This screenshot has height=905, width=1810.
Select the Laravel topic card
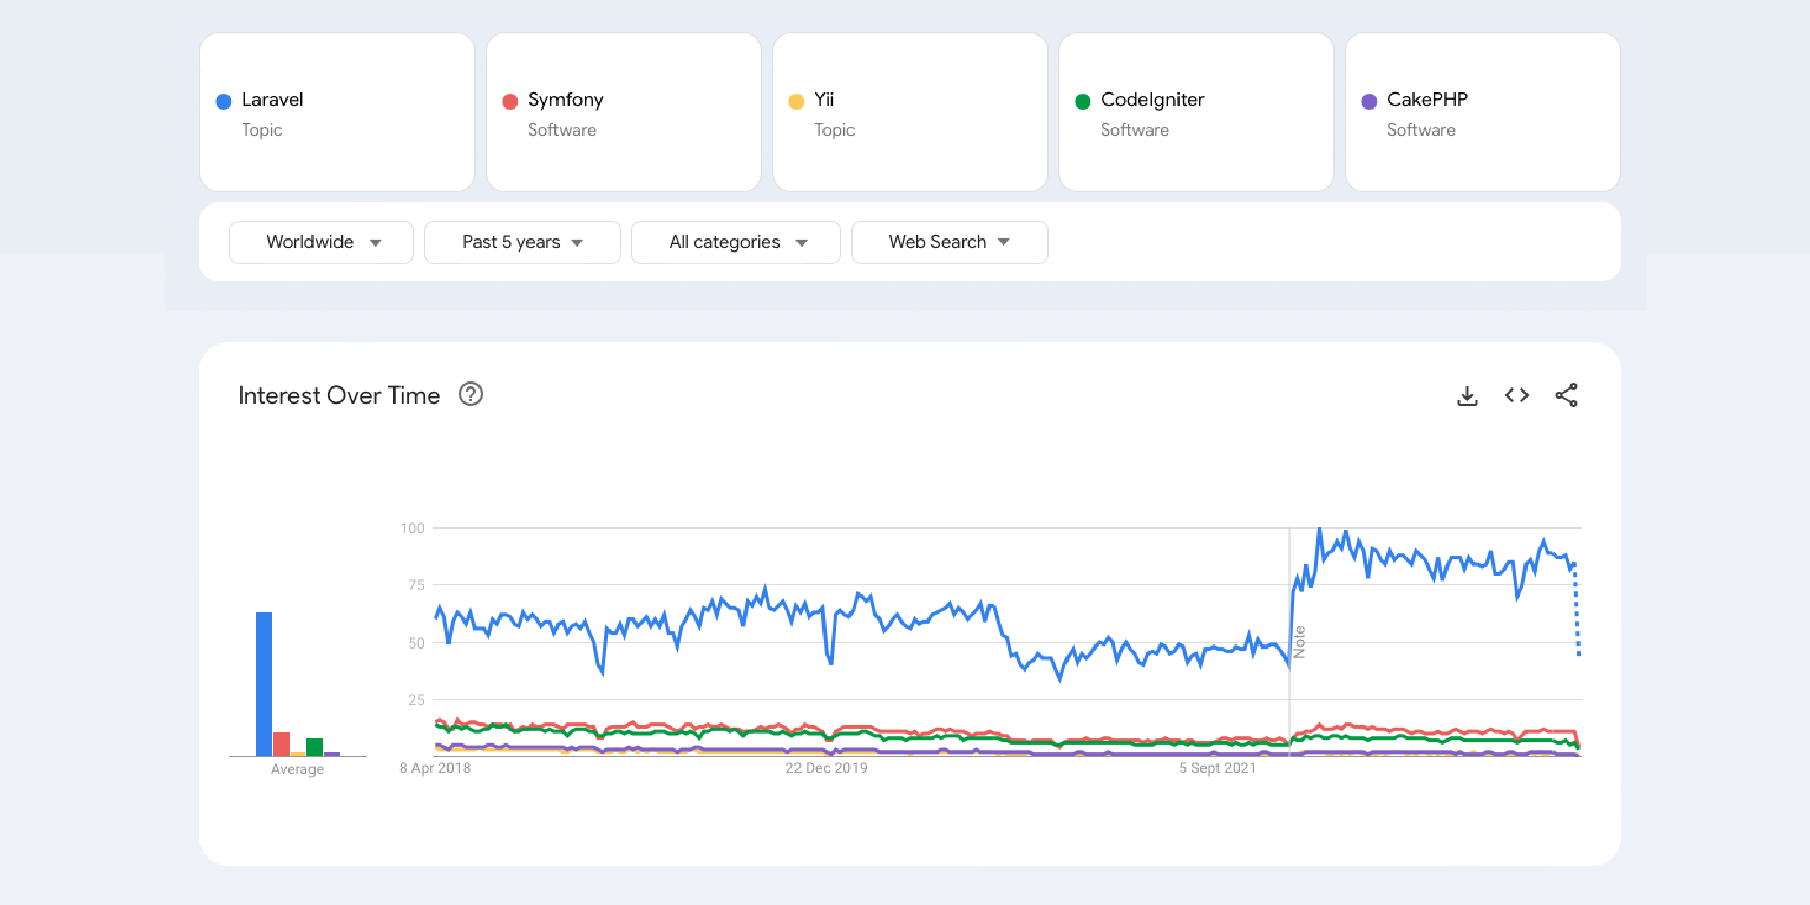point(337,112)
